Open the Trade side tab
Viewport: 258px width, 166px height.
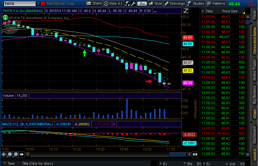254,15
